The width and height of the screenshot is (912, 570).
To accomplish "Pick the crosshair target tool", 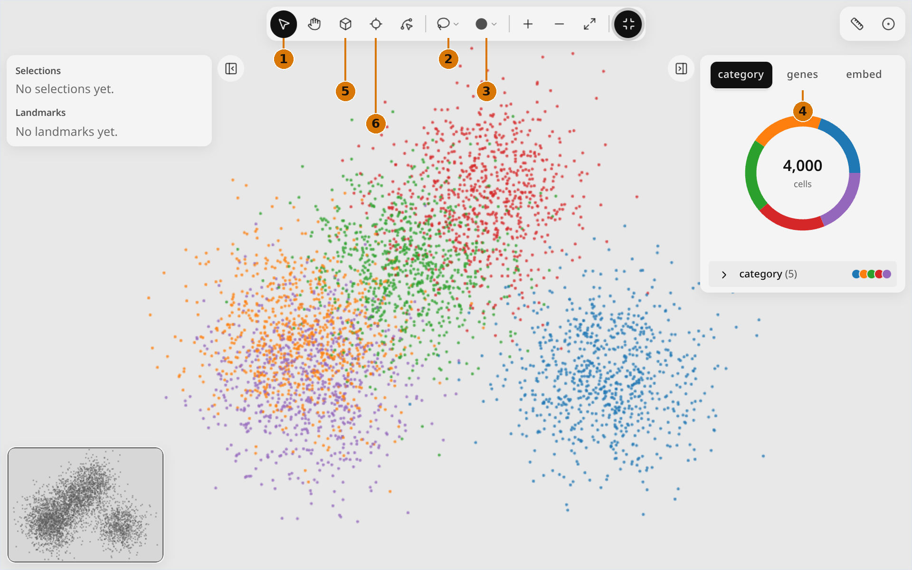I will [376, 24].
